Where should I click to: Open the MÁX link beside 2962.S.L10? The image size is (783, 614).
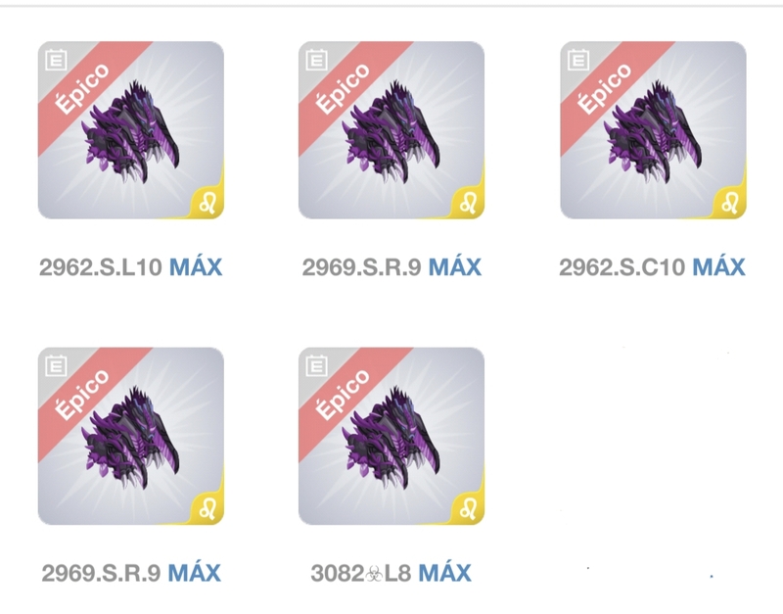[x=196, y=266]
